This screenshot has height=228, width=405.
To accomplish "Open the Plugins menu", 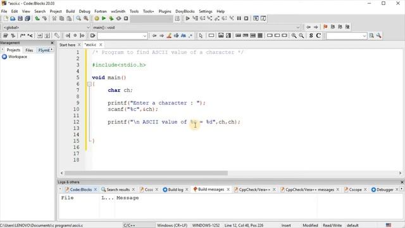I will coord(165,11).
